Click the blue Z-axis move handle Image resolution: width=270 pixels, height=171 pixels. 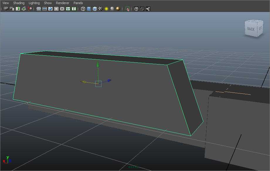(109, 80)
